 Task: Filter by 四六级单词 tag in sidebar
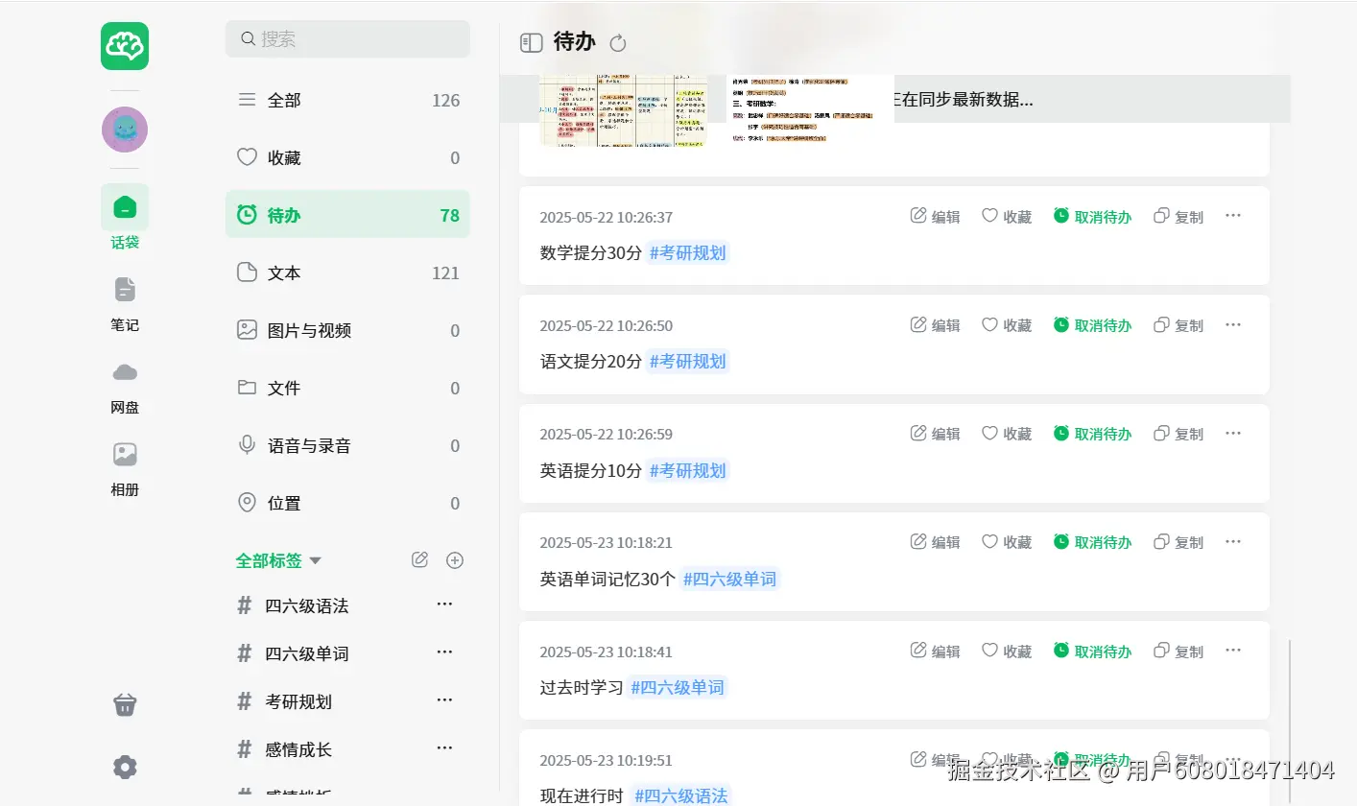307,653
